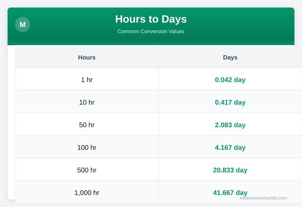Click the 0.417 day value
The height and width of the screenshot is (207, 302).
click(230, 102)
